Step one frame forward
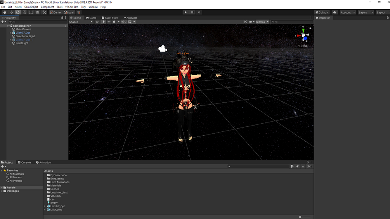Screen dimensions: 390x219 tap(199, 12)
